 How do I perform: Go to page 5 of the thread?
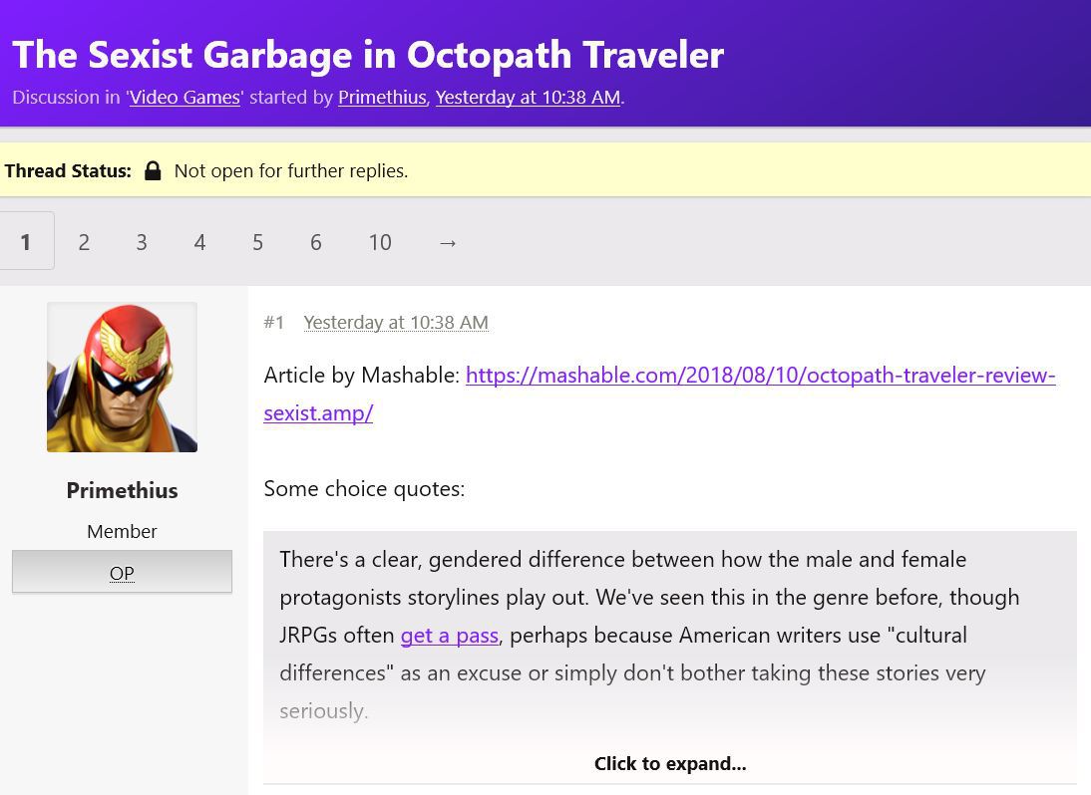[257, 242]
